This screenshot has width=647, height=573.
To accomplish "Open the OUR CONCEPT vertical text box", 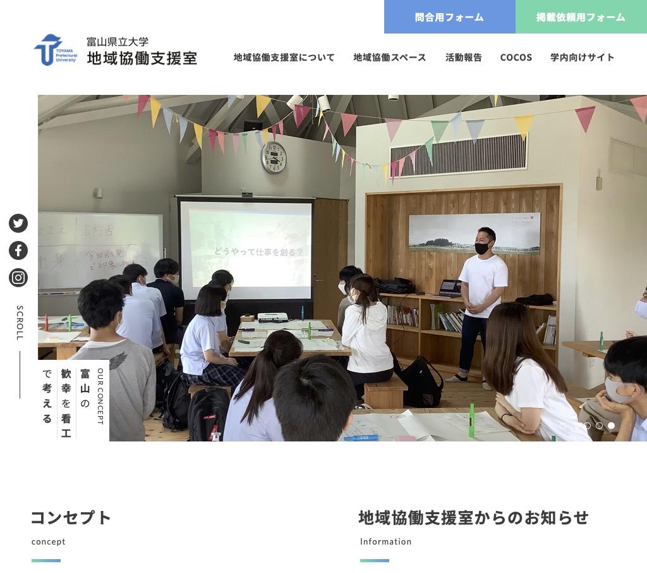I will coord(73,400).
